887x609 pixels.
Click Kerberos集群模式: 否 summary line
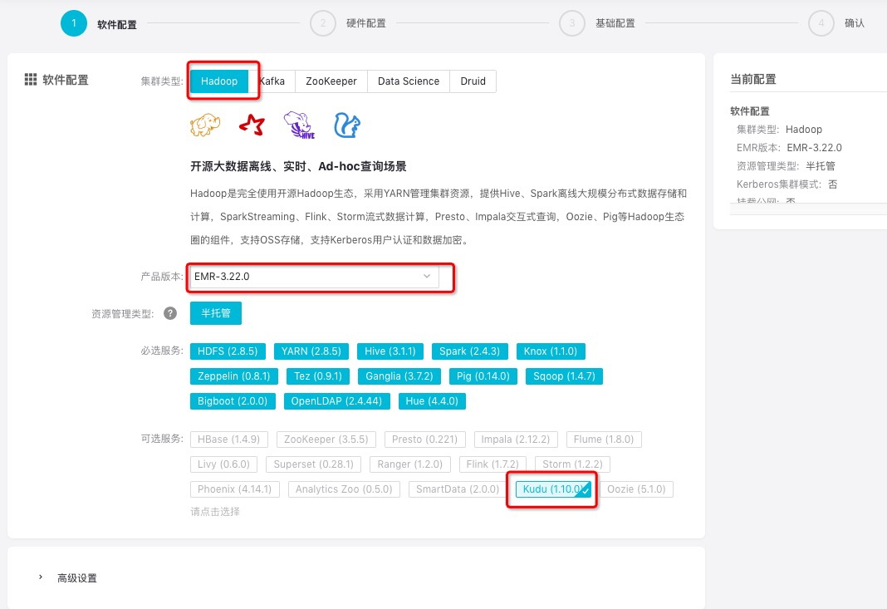pyautogui.click(x=787, y=184)
